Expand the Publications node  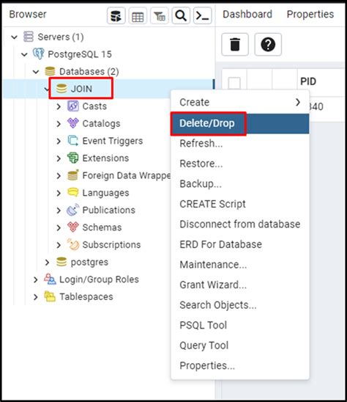59,211
